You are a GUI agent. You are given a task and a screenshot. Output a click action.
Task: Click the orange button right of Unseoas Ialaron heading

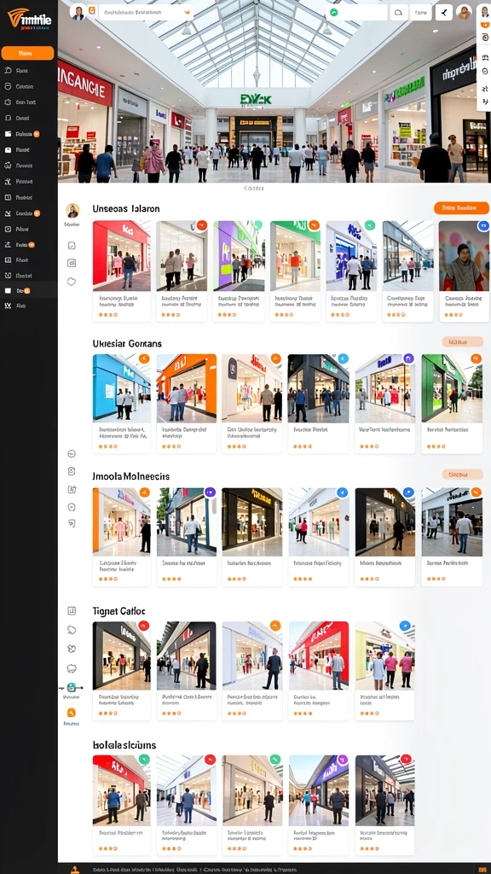(x=461, y=208)
